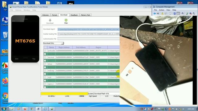The width and height of the screenshot is (198, 111).
Task: Click Forward arrow in Computer Management toolbar
Action: (x=158, y=14)
